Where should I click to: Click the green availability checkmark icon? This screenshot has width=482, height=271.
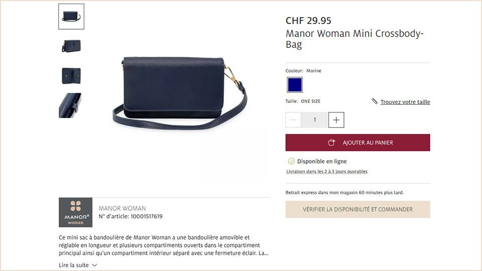291,161
